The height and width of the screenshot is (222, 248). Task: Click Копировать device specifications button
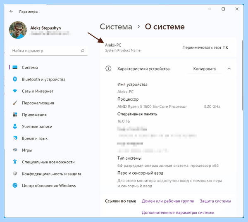coord(205,69)
